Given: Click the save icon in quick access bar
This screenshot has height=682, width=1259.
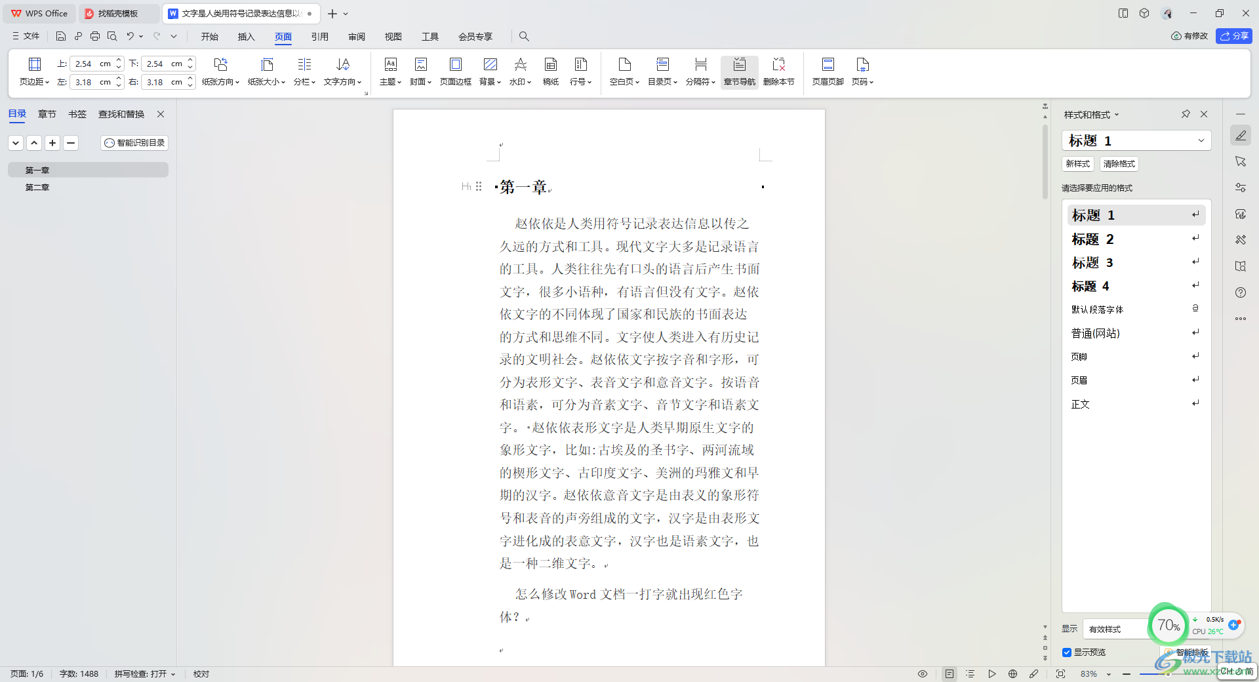Looking at the screenshot, I should pos(61,36).
